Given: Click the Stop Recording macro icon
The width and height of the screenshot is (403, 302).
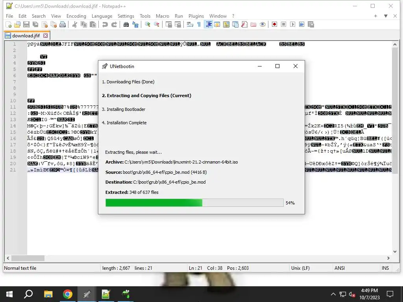Looking at the screenshot, I should (x=283, y=24).
